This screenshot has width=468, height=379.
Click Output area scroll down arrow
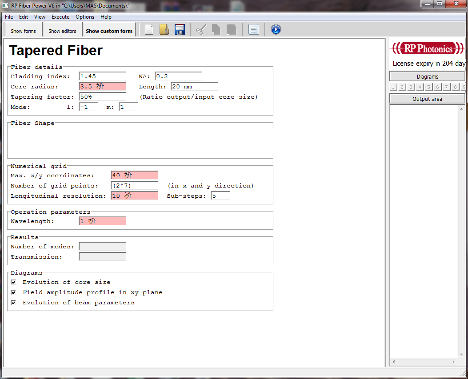pyautogui.click(x=461, y=354)
